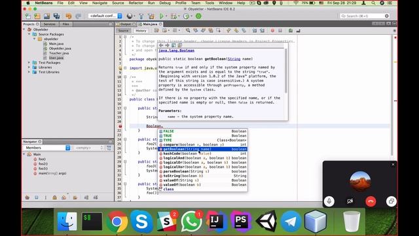
Task: Open IntelliJ IDEA from the Dock
Action: click(216, 222)
